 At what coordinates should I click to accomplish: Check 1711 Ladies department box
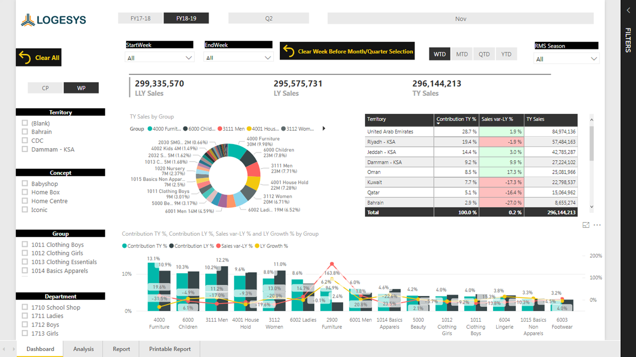tap(25, 316)
